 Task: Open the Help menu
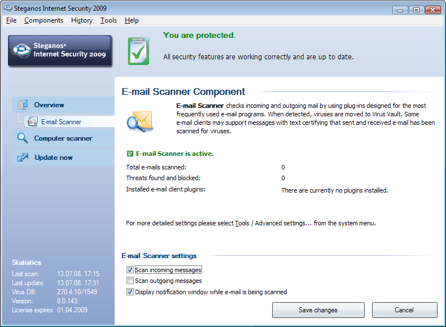pos(132,20)
